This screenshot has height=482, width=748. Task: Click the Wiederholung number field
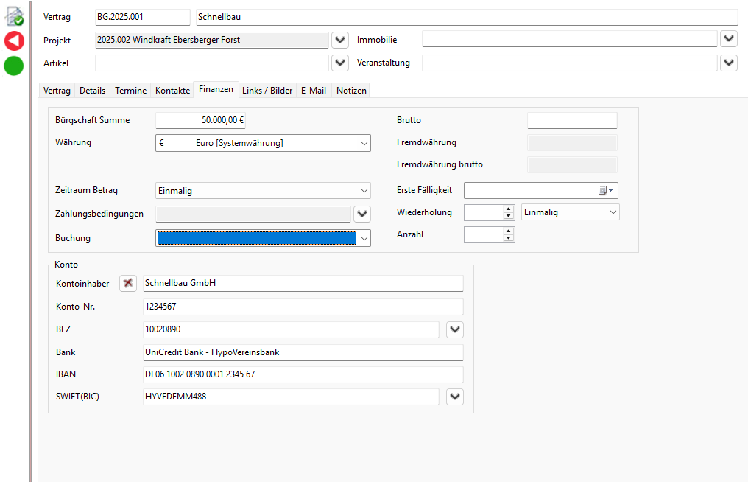point(484,212)
